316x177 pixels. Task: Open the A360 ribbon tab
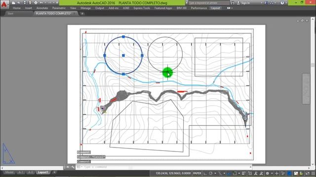[126, 8]
